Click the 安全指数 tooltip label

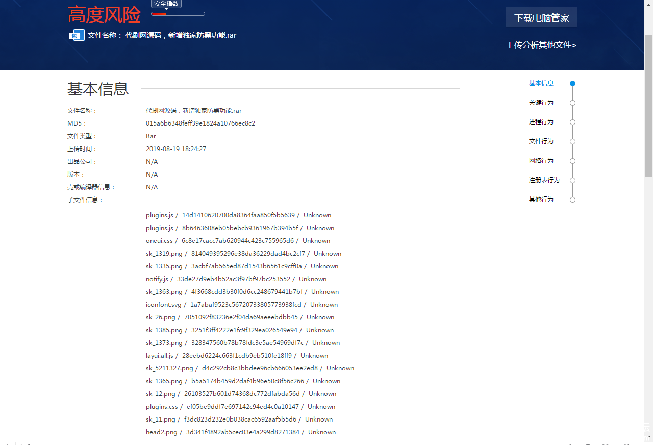click(166, 4)
